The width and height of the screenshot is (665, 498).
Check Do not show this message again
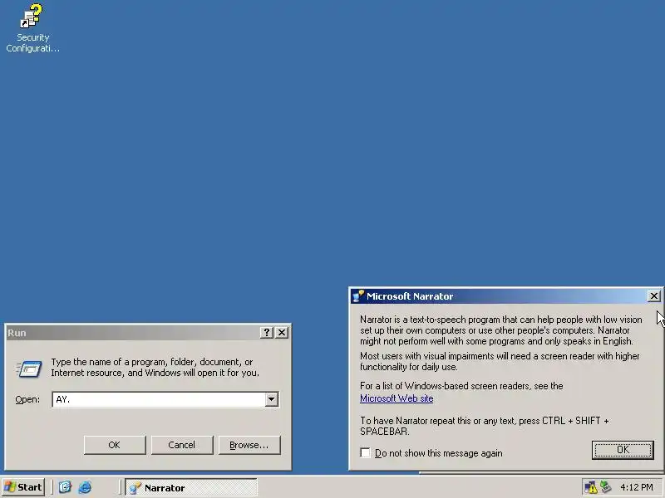click(x=365, y=452)
